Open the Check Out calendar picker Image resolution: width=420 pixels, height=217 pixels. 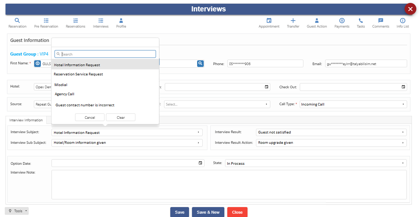pos(403,87)
